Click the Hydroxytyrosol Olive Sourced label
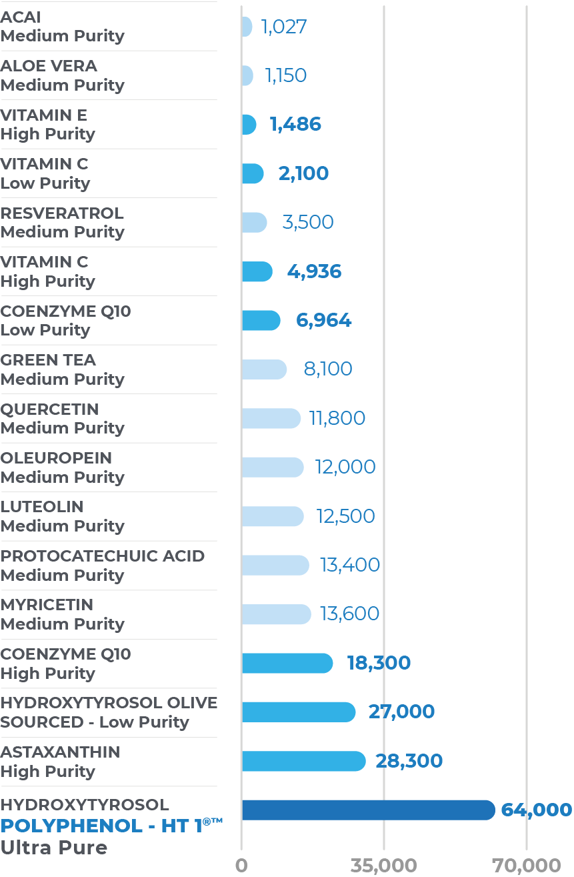Image resolution: width=574 pixels, height=877 pixels. (109, 712)
